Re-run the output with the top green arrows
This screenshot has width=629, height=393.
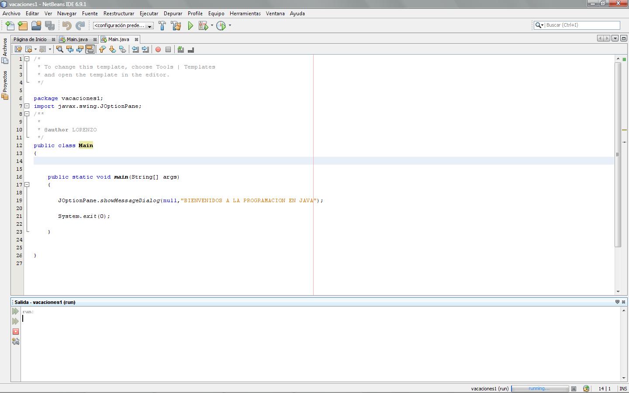click(x=16, y=311)
